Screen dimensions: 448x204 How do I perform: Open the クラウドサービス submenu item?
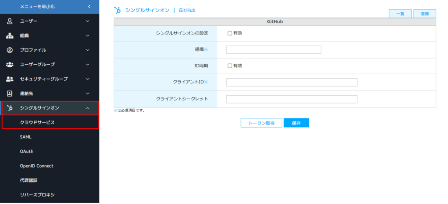50,122
